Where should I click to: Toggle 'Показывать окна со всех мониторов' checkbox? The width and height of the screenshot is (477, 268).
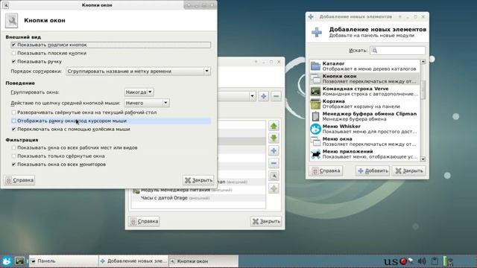[13, 165]
